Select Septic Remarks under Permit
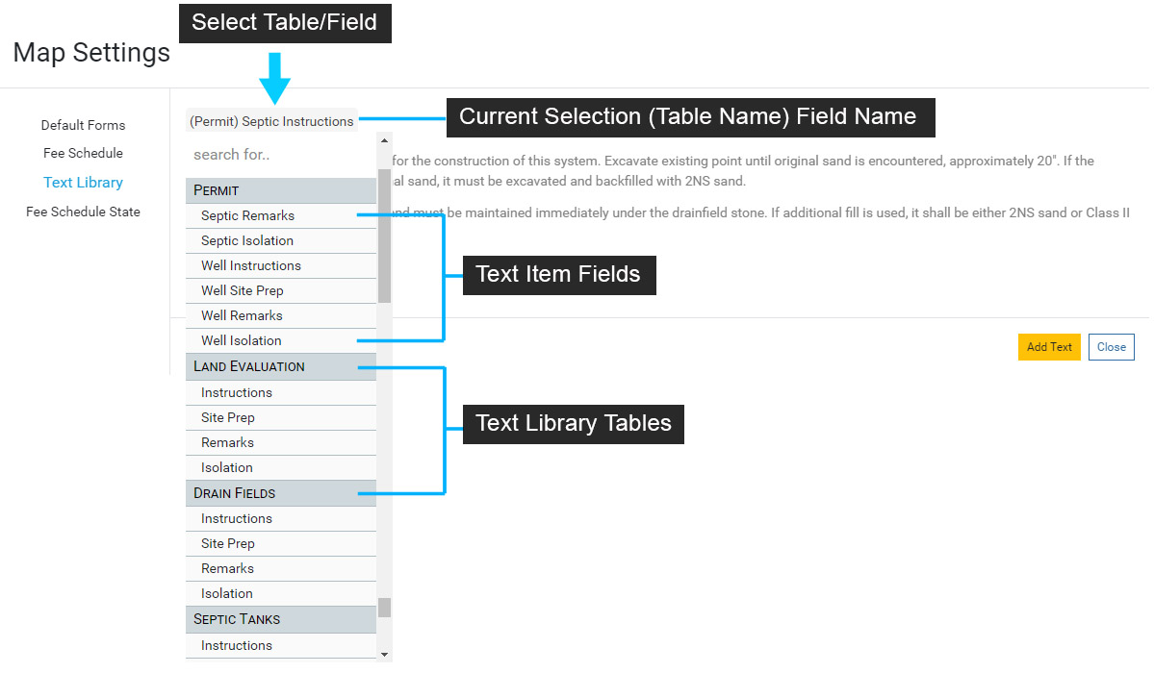 coord(248,215)
